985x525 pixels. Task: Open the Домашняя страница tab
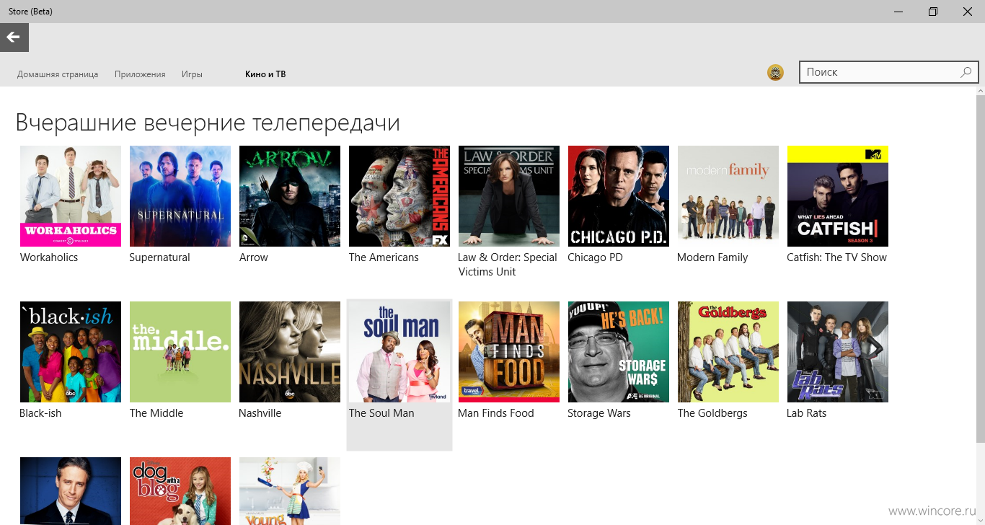coord(58,74)
